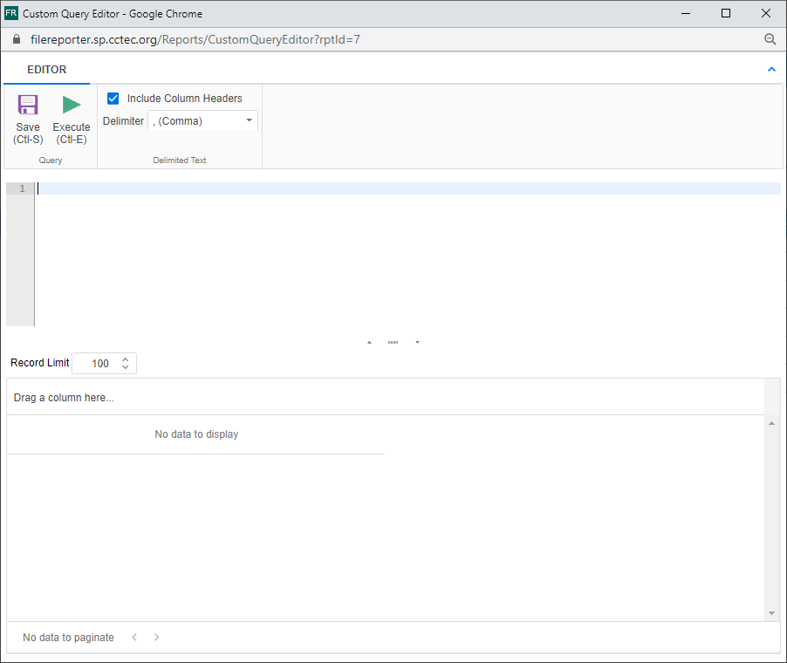Open the Delimiter dropdown
Image resolution: width=787 pixels, height=663 pixels.
[x=249, y=120]
